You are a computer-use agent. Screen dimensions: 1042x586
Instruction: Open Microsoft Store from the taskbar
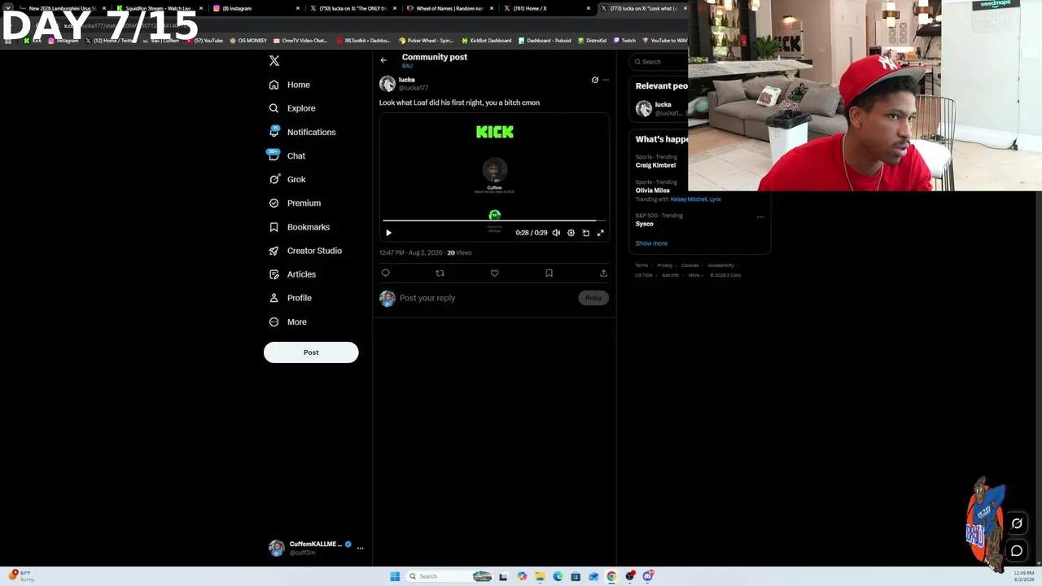(576, 576)
